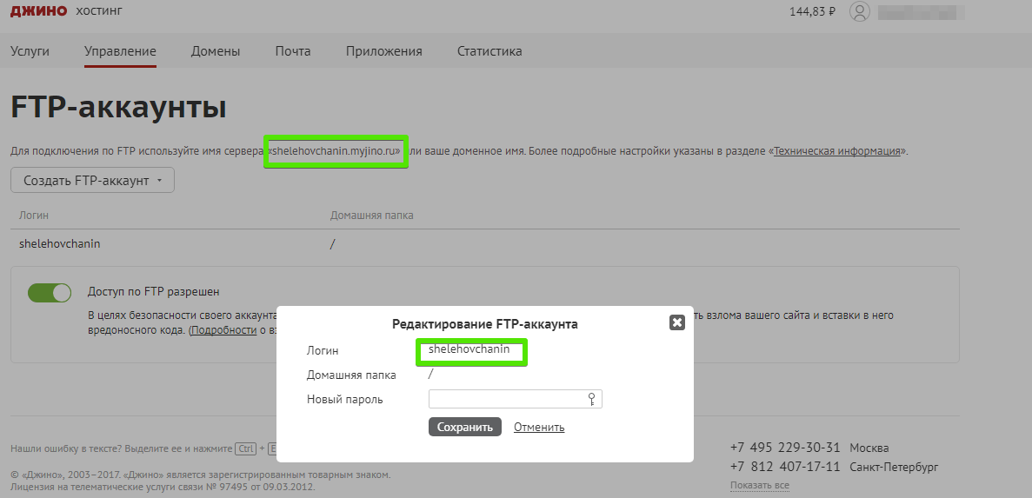Click the Moscow phone number +7 495 229-30-31
This screenshot has width=1032, height=498.
pos(785,448)
